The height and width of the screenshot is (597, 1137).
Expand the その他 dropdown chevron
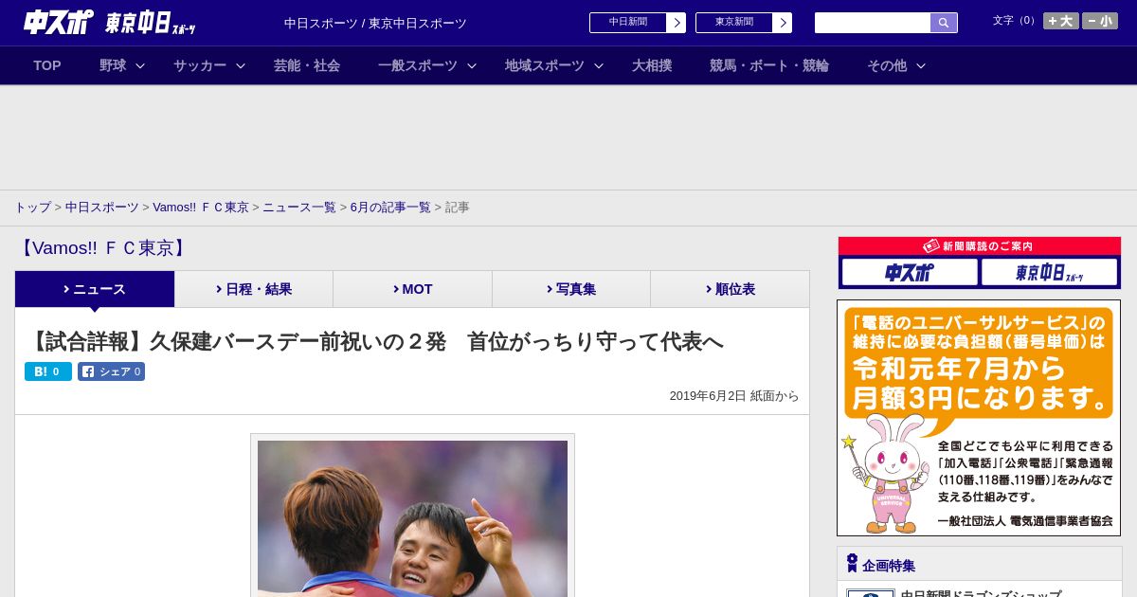coord(921,65)
